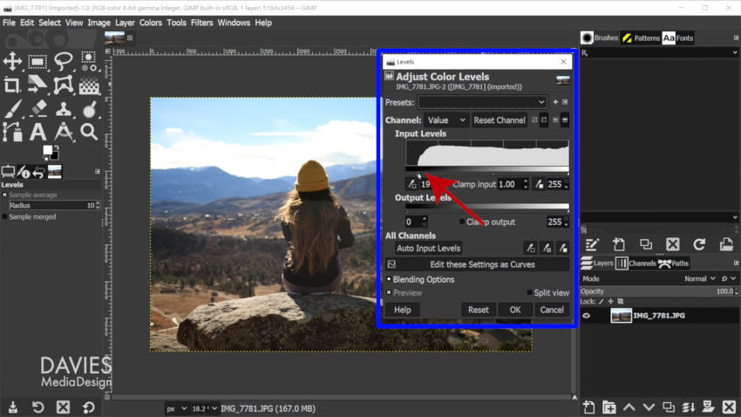The image size is (741, 417).
Task: Open the Presets dropdown in Levels
Action: pyautogui.click(x=482, y=102)
